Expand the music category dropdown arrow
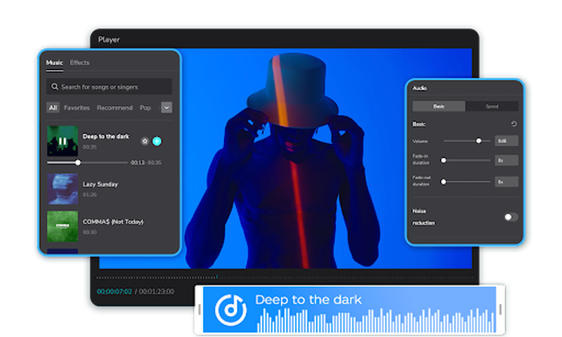Screen dimensions: 562x337 tap(166, 107)
